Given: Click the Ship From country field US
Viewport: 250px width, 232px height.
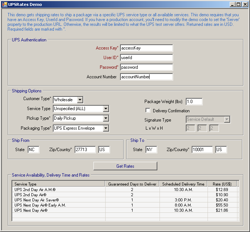Looking at the screenshot, I should pos(104,150).
